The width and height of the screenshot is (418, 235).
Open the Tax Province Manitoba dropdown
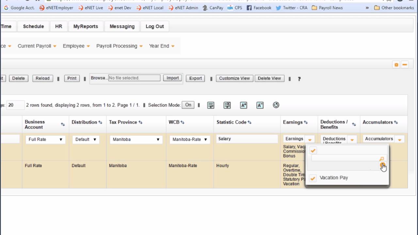tap(136, 139)
